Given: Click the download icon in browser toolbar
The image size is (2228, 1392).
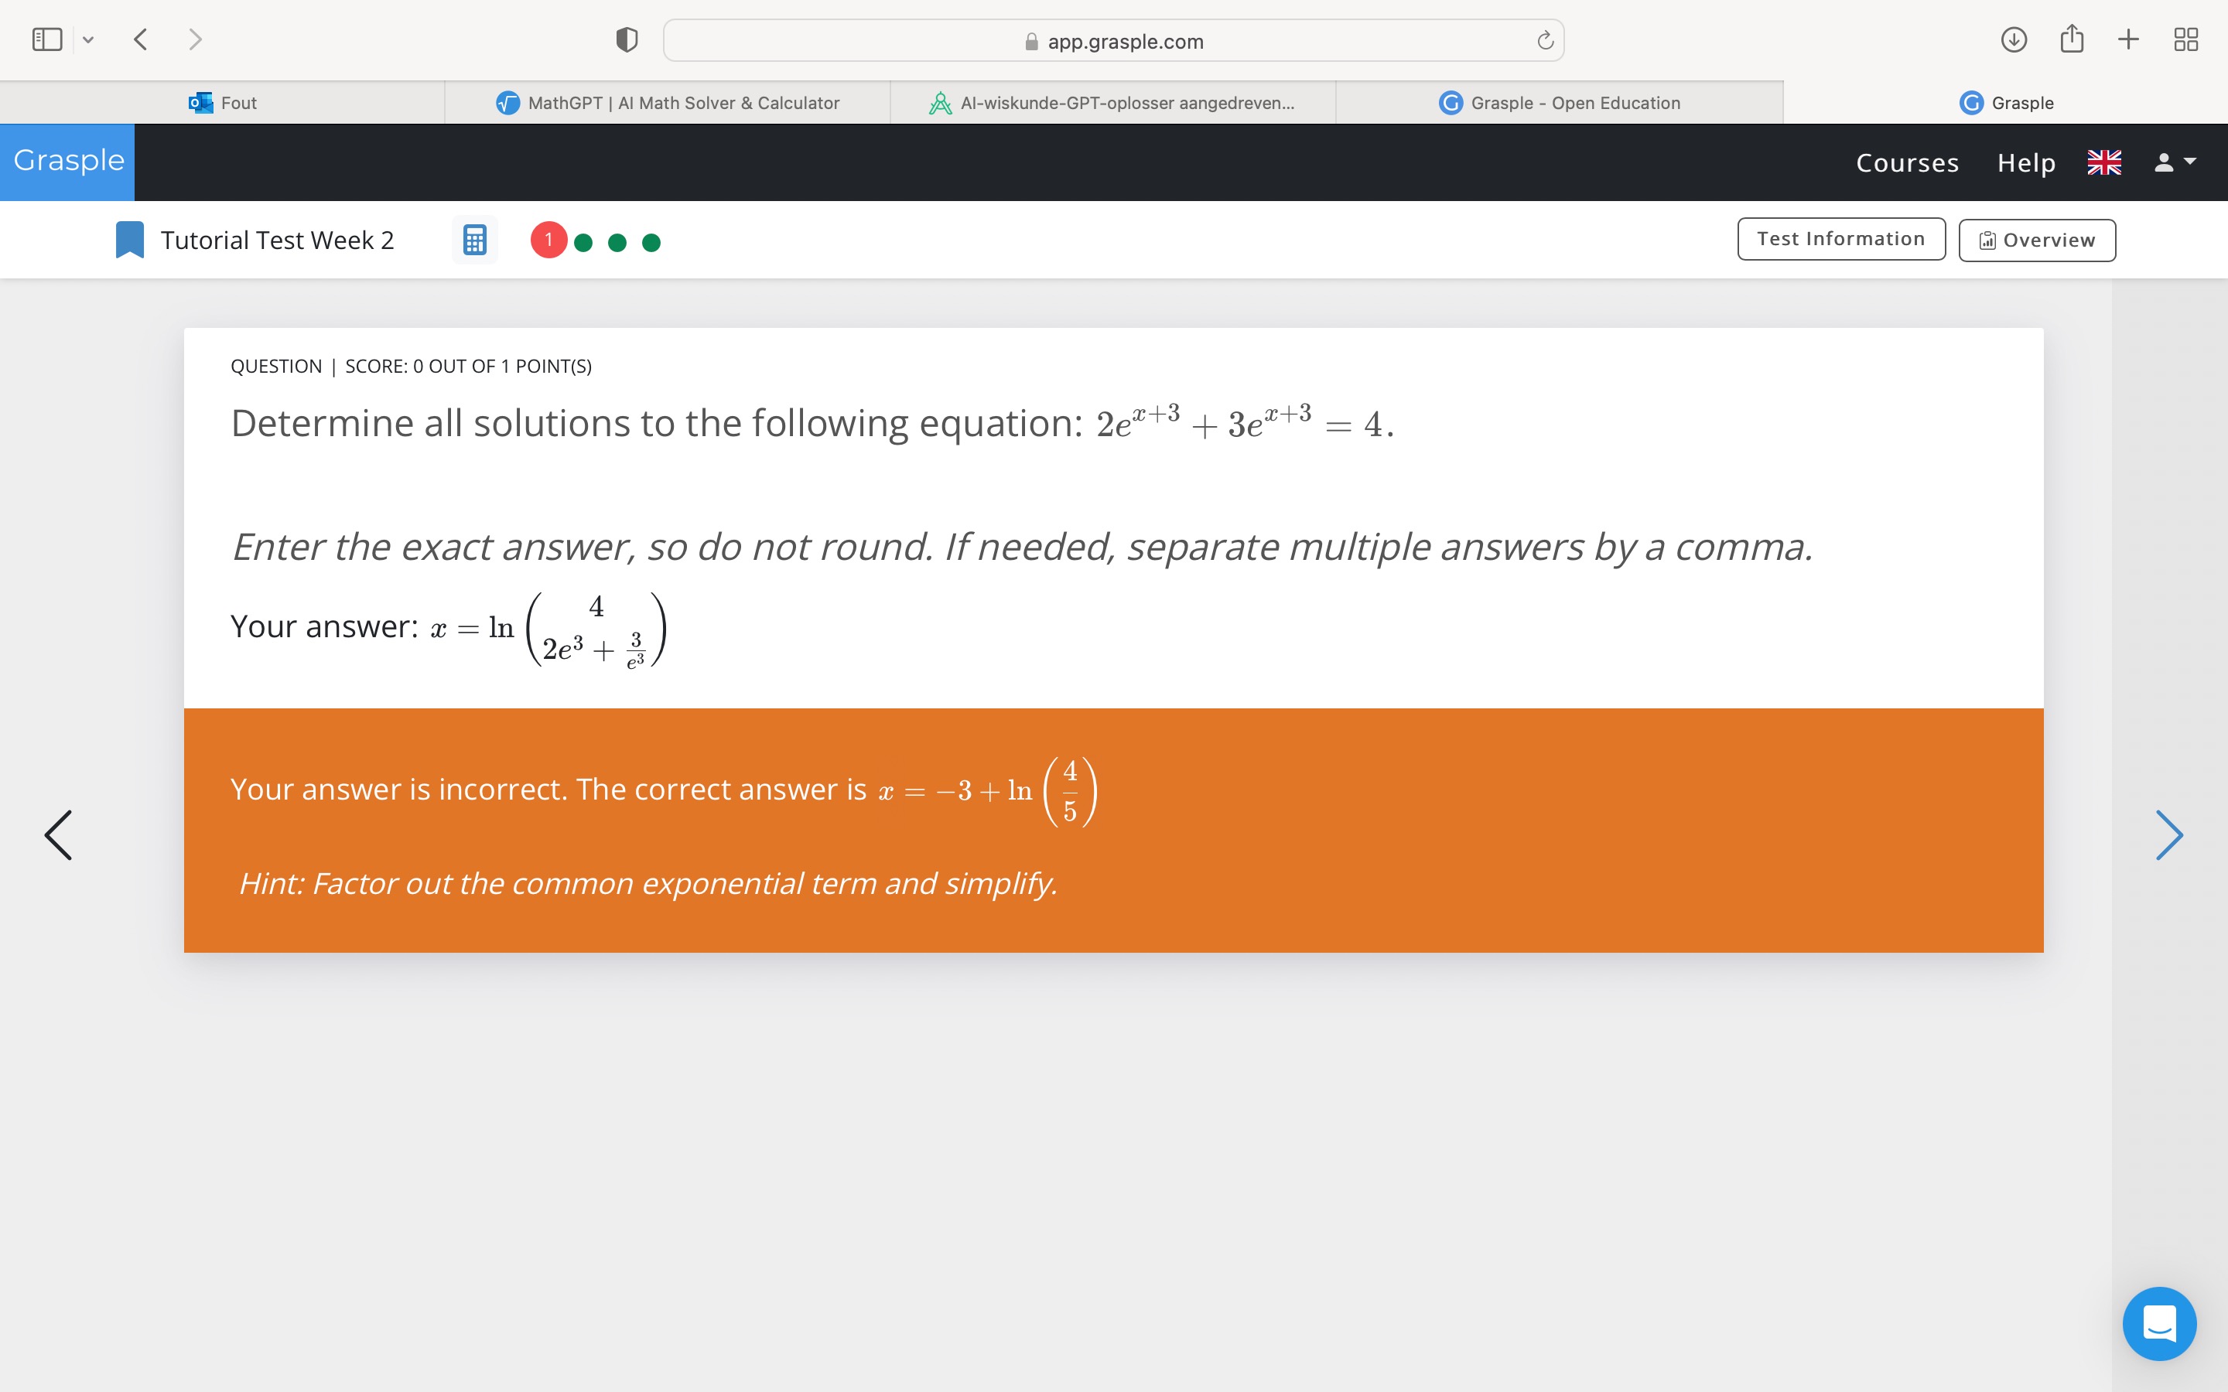Looking at the screenshot, I should pyautogui.click(x=2013, y=39).
